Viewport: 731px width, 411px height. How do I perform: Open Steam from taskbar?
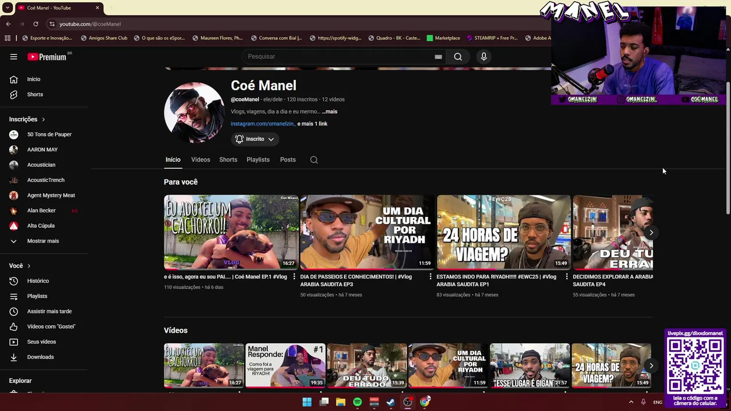click(x=391, y=402)
